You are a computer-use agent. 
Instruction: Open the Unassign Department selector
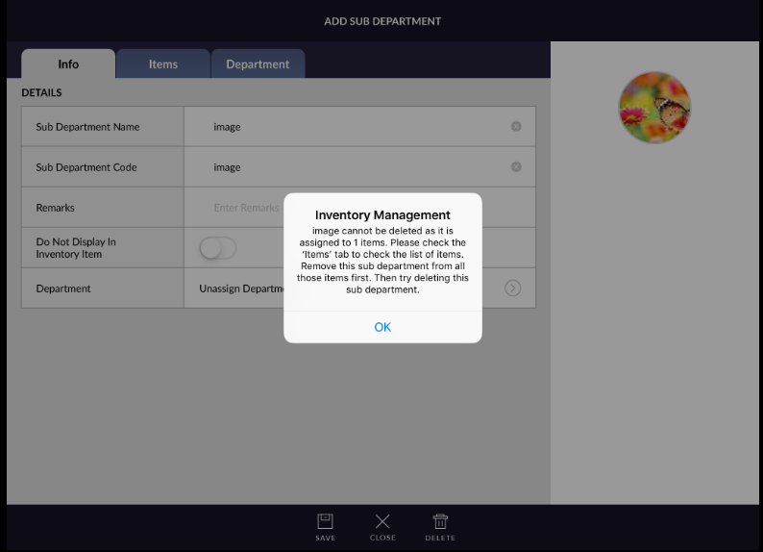point(240,289)
